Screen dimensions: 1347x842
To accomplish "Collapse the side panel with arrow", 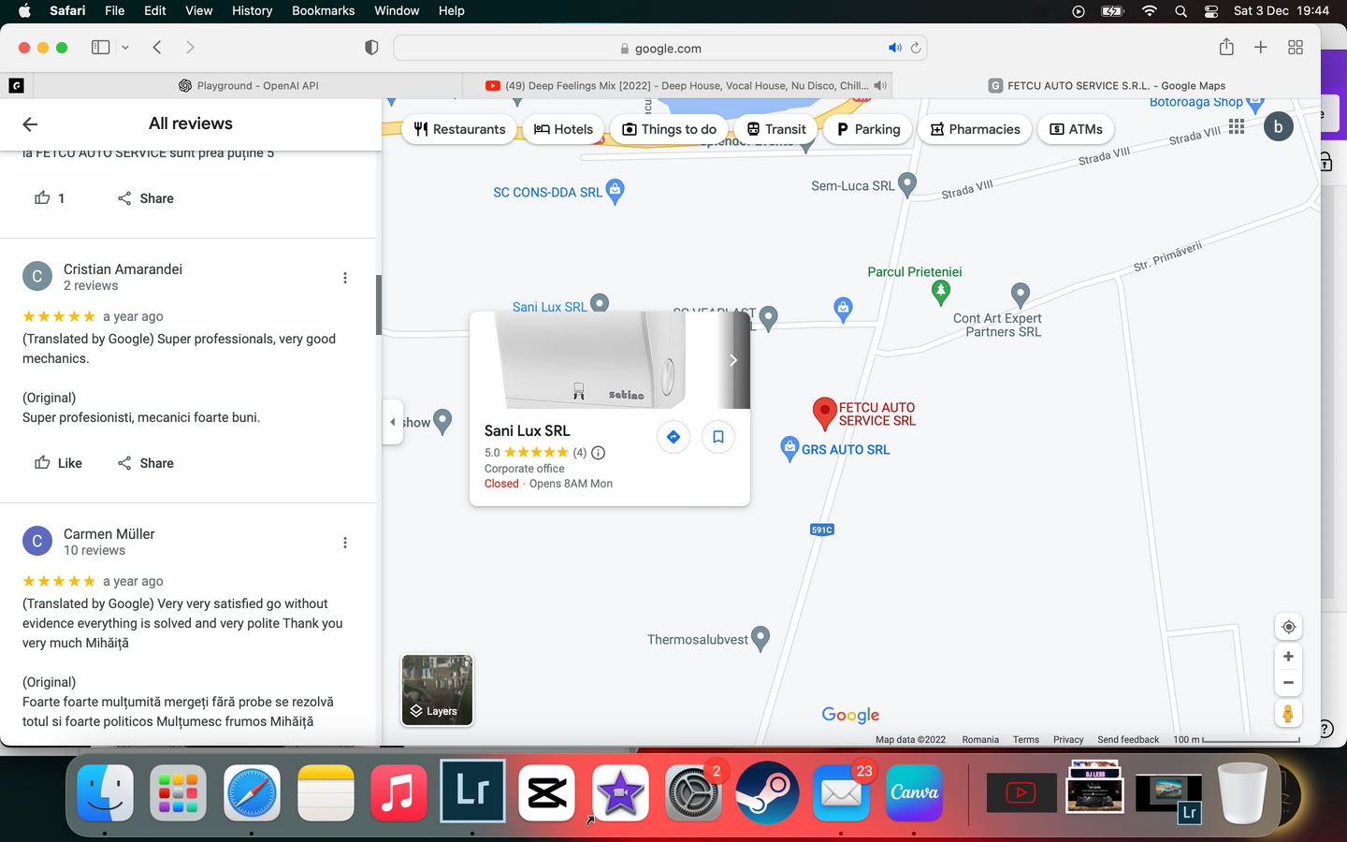I will click(x=393, y=422).
